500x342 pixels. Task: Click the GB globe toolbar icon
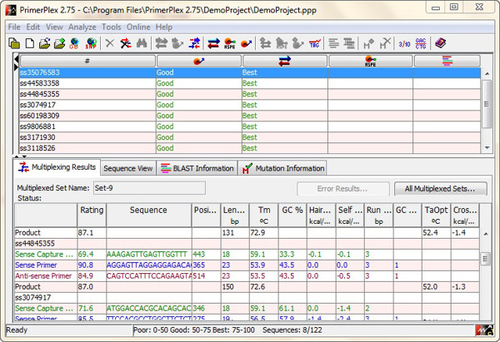pyautogui.click(x=74, y=43)
